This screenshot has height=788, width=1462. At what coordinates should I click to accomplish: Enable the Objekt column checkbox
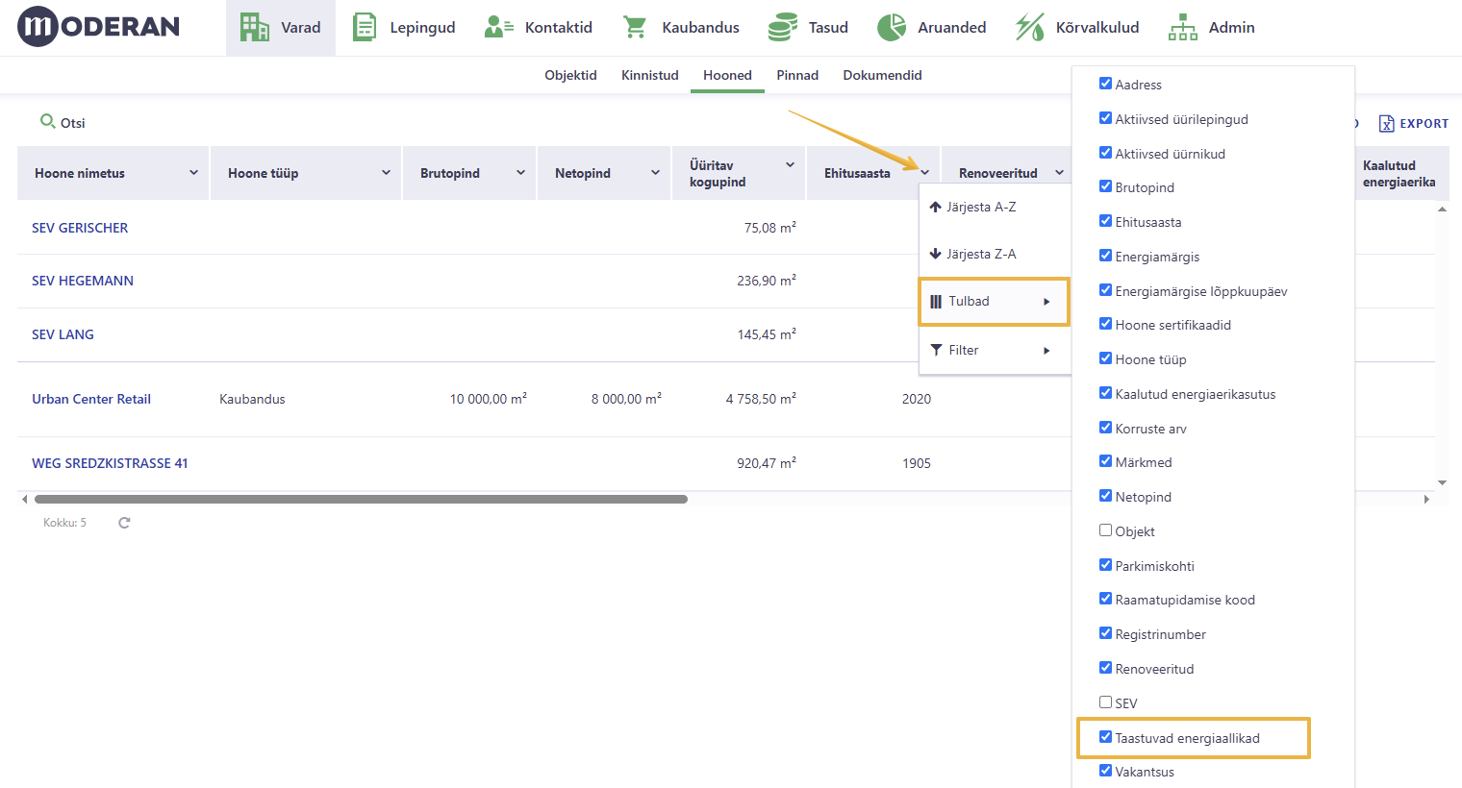coord(1105,530)
